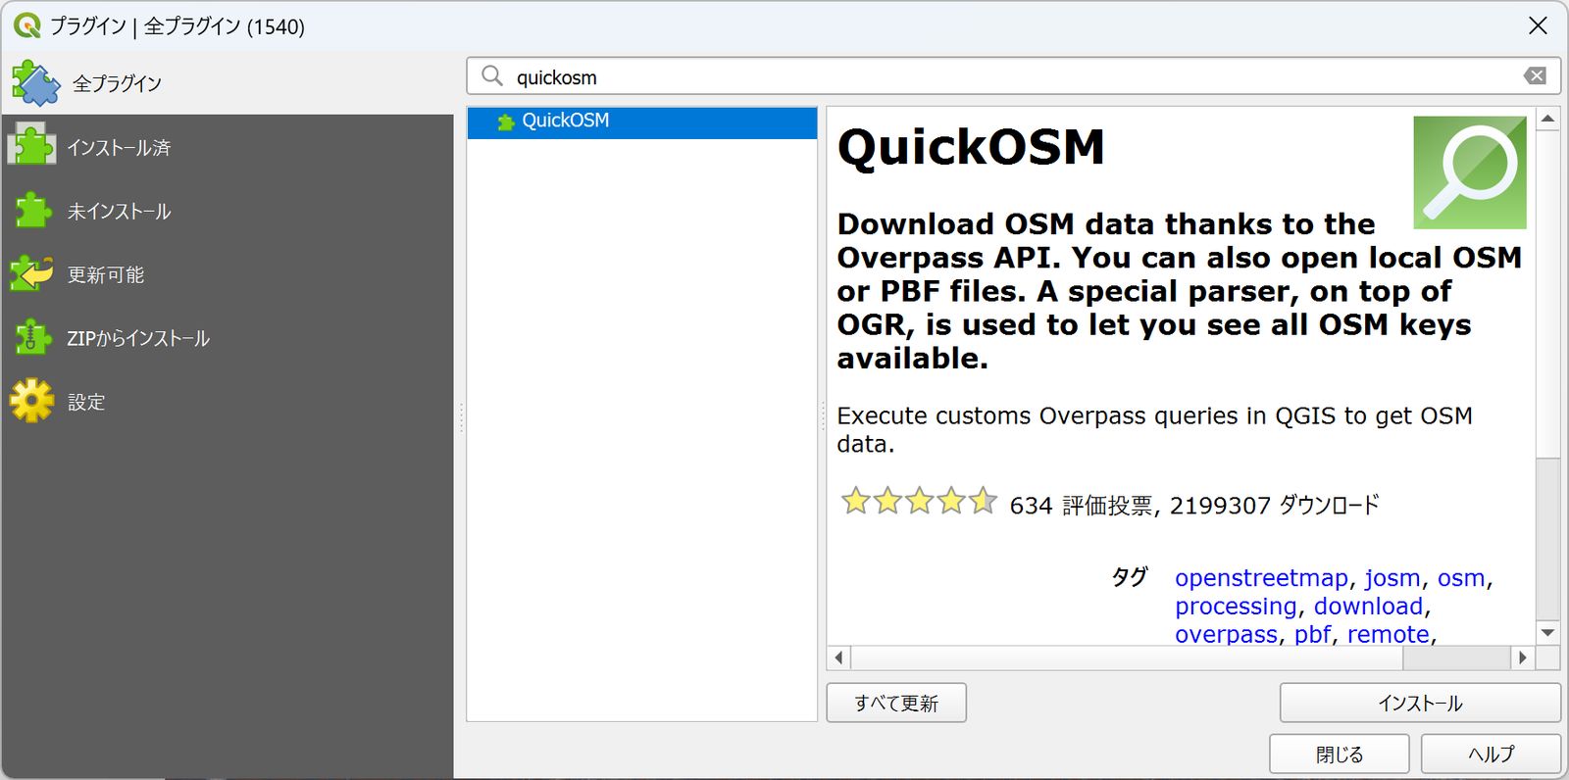This screenshot has height=780, width=1569.
Task: Open the download tag link
Action: [x=1368, y=607]
